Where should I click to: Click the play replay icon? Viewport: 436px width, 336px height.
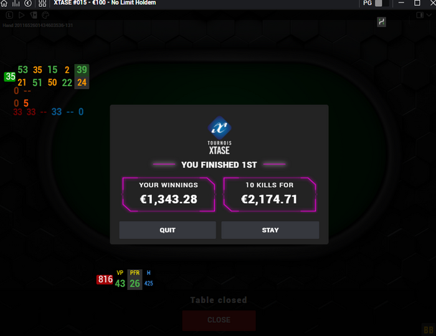click(21, 15)
